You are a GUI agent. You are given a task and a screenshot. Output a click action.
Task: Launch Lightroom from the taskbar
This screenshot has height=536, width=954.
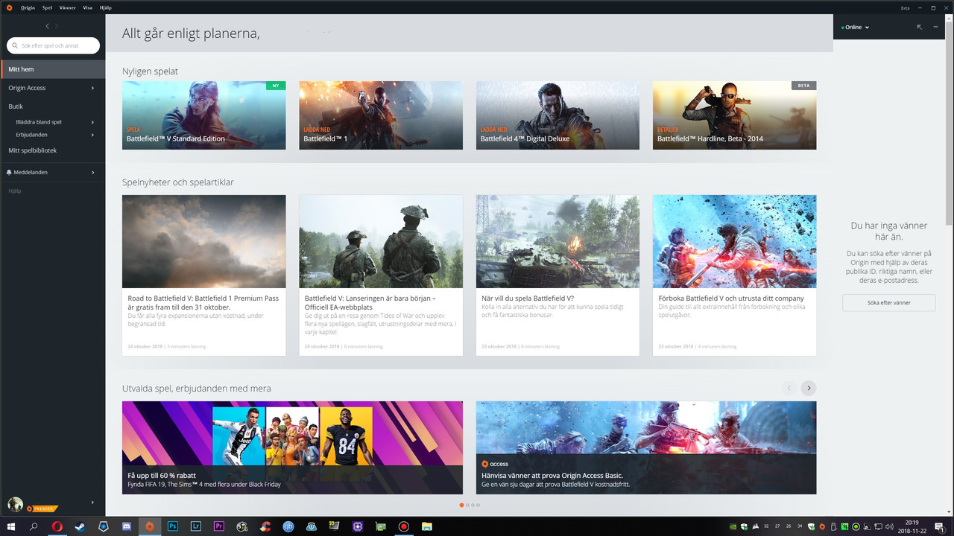coord(196,526)
